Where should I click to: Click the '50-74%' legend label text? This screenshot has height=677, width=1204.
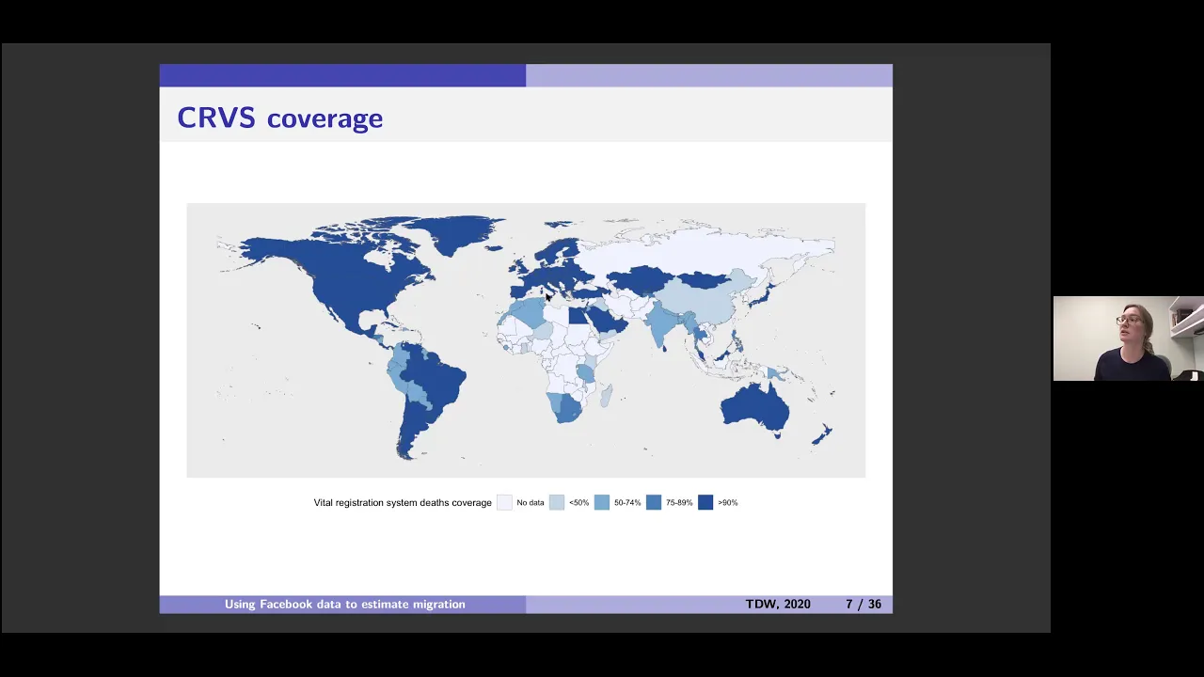tap(627, 503)
